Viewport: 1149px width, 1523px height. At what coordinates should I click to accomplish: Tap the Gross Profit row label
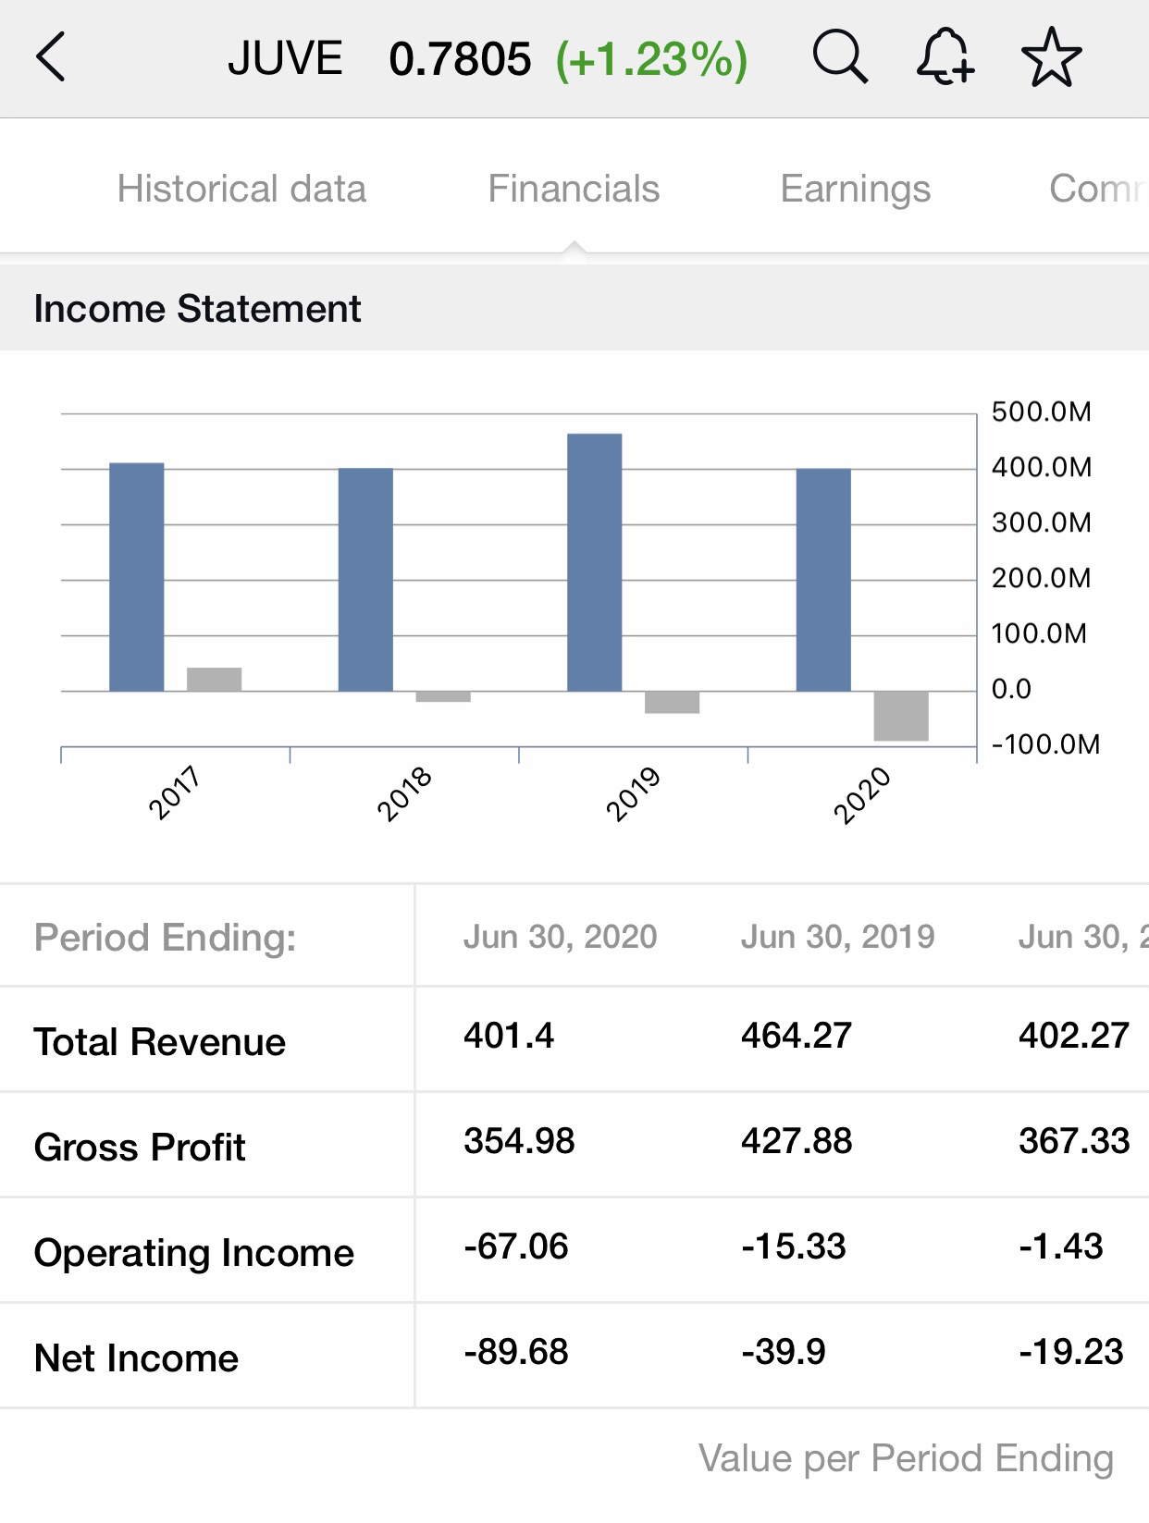tap(140, 1148)
